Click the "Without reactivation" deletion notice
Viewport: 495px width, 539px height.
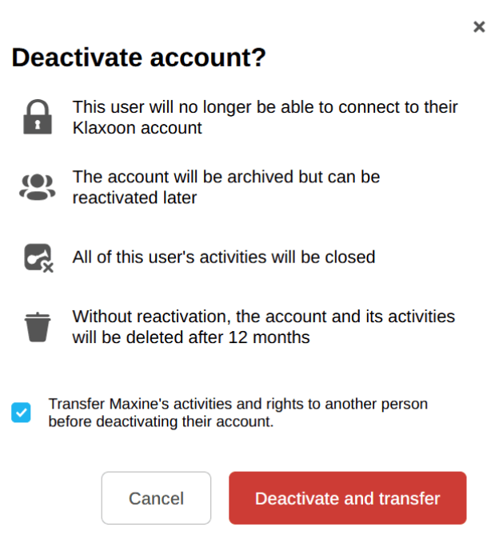click(263, 317)
